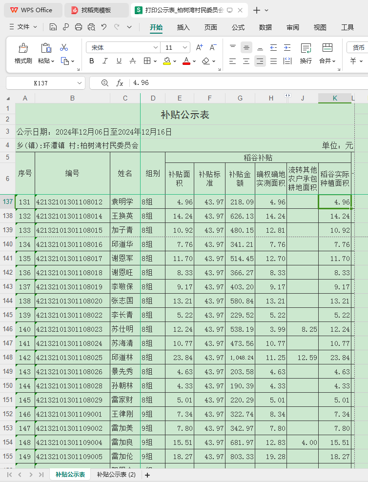Click the Decrease Indent icon
The height and width of the screenshot is (482, 368).
(x=273, y=47)
